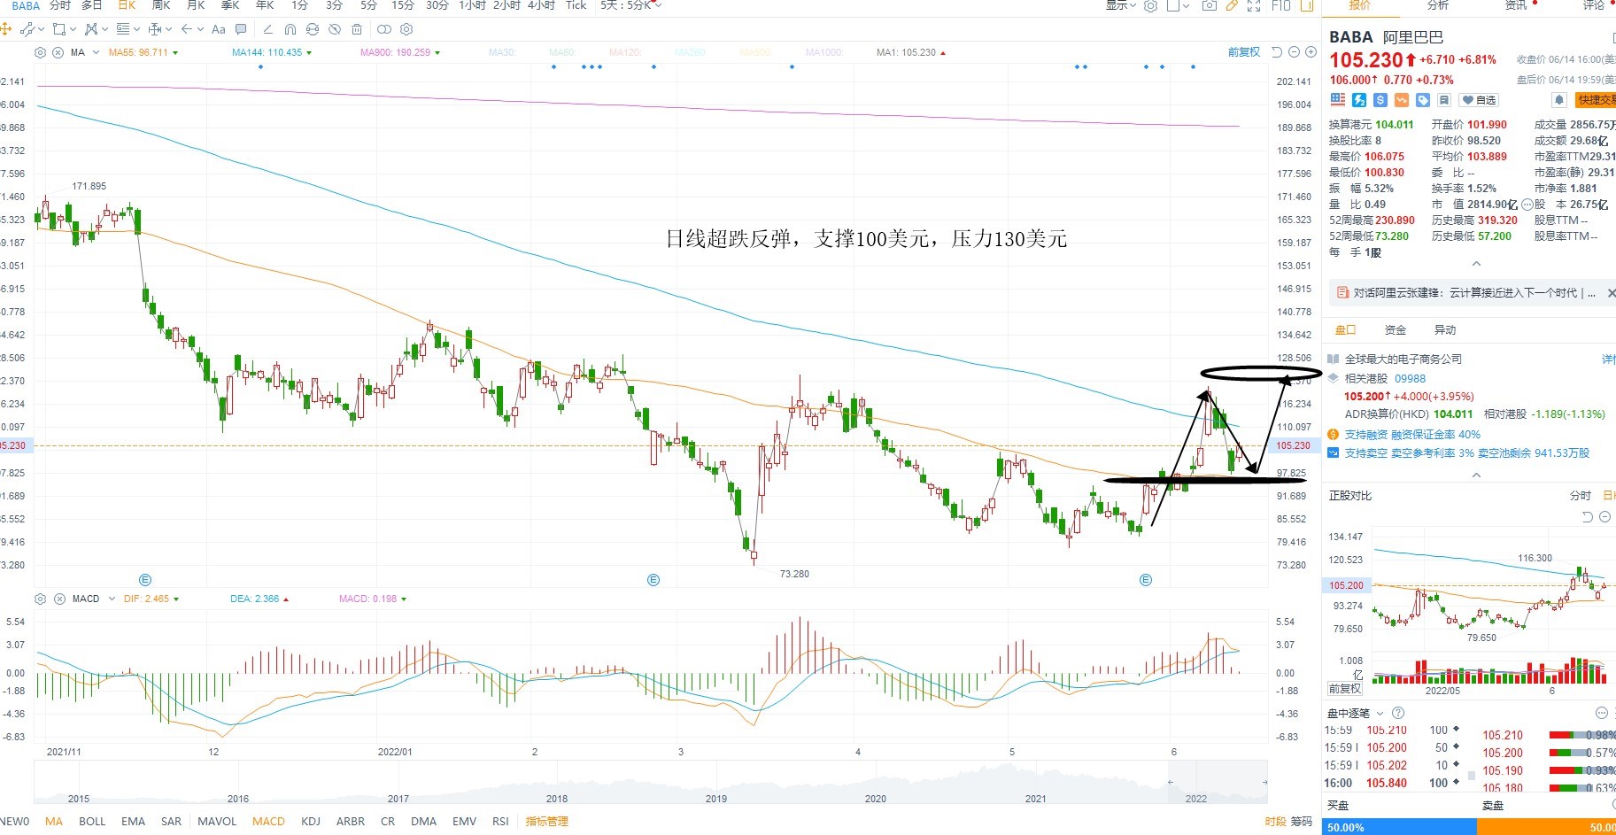The height and width of the screenshot is (835, 1616).
Task: Add a comment bubble annotation
Action: 241,29
